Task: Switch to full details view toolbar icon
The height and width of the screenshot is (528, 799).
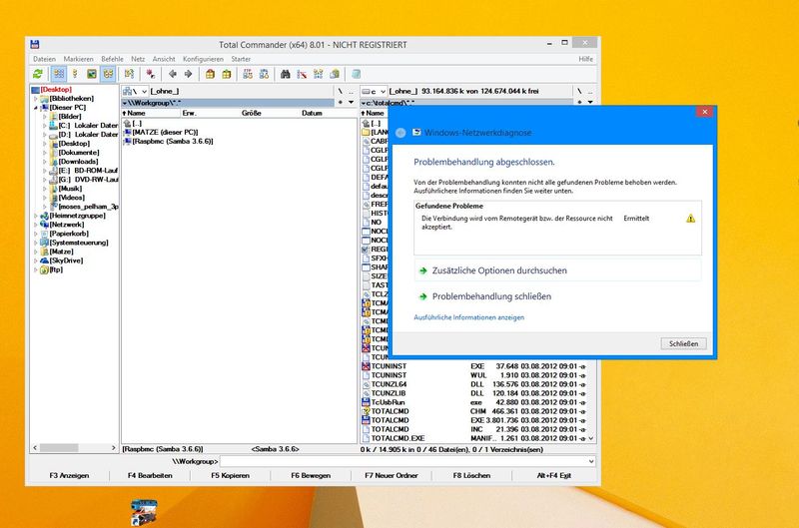Action: 75,74
